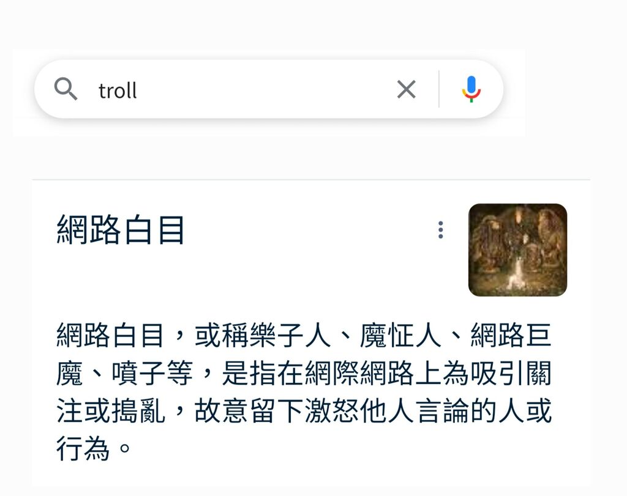
Task: Open the troll painting thumbnail
Action: point(517,250)
